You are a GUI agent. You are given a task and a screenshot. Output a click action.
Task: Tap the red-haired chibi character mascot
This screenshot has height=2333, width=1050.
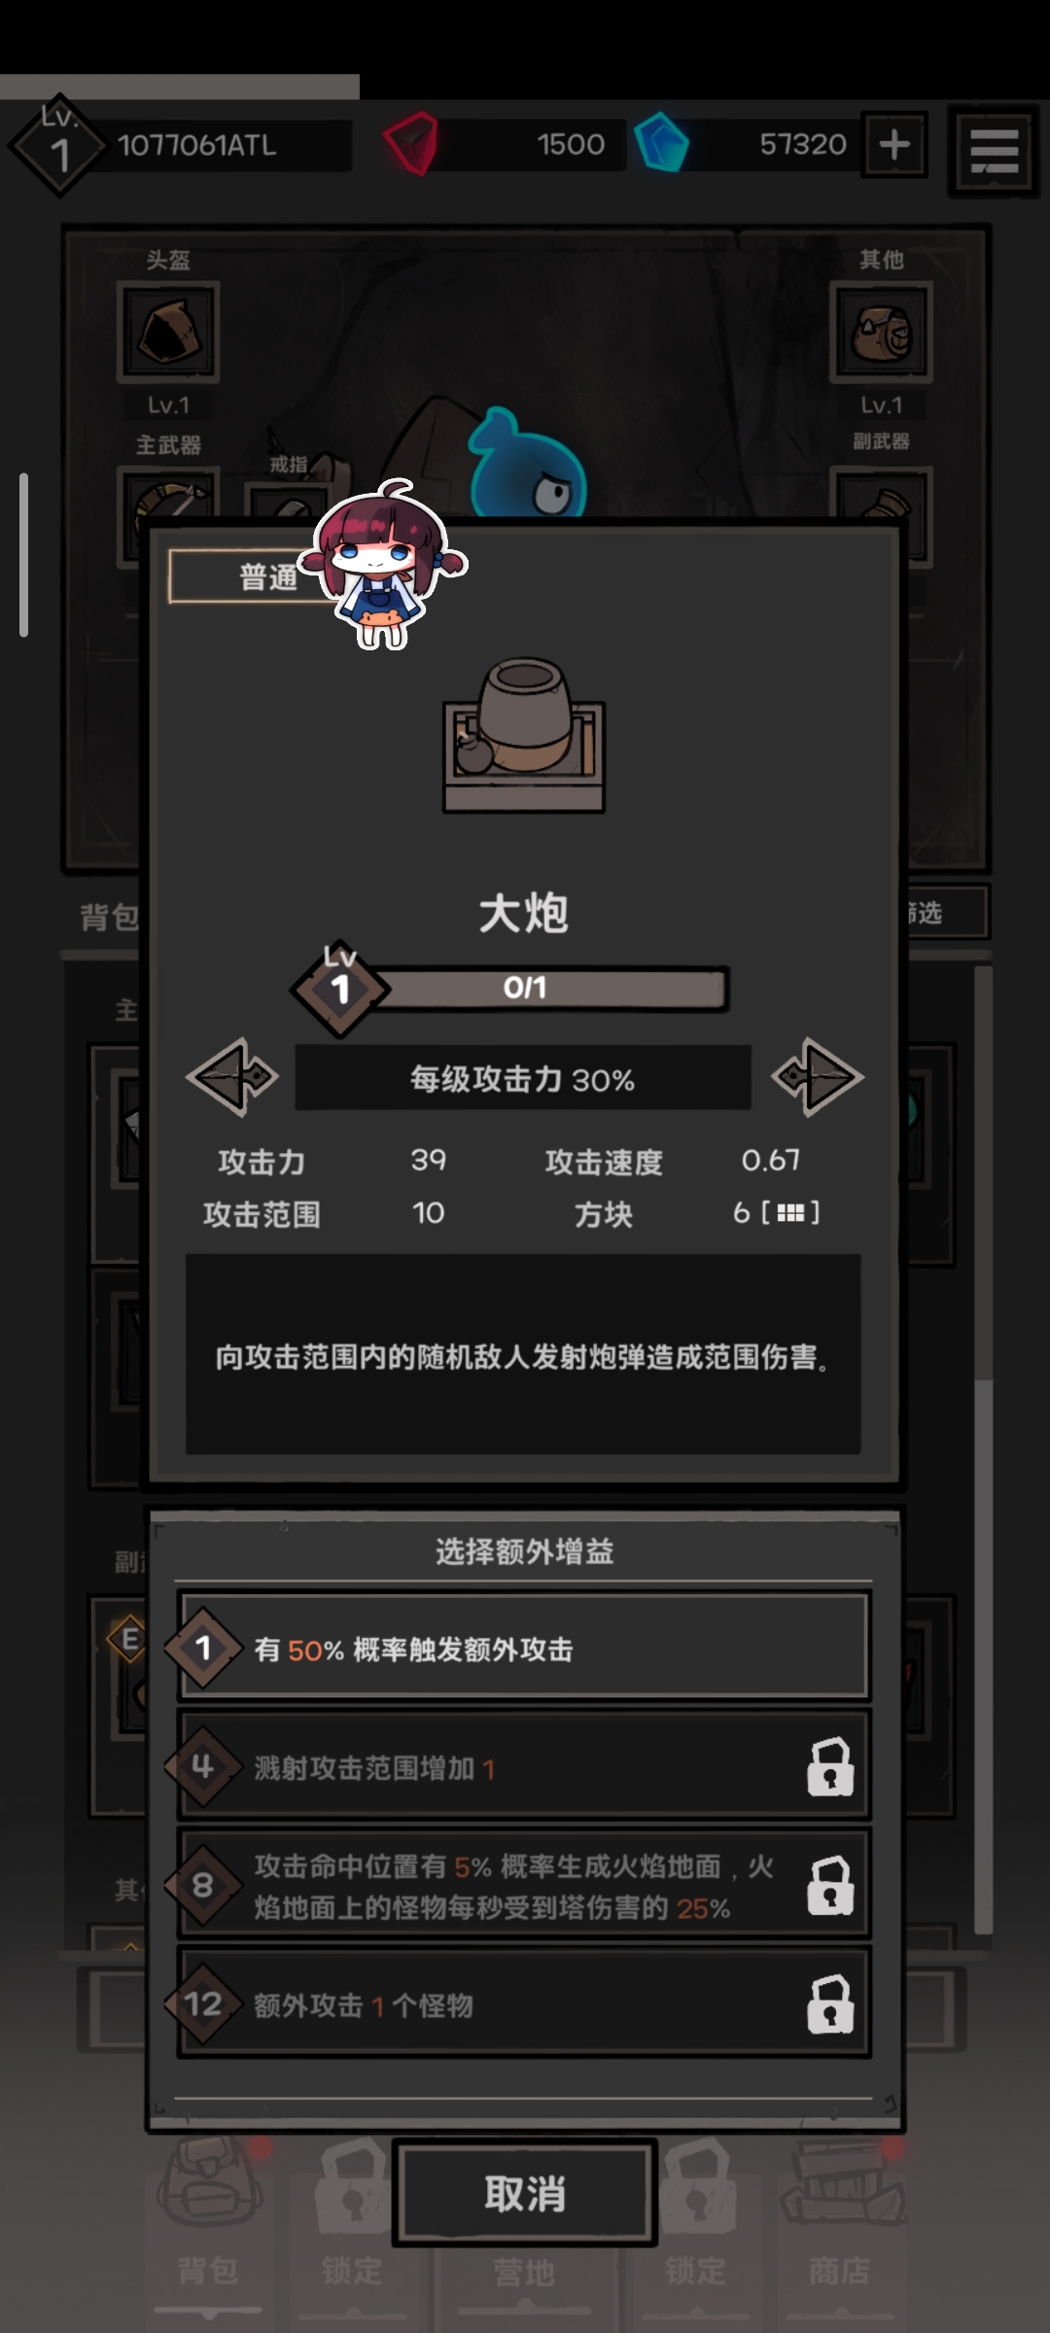(383, 563)
